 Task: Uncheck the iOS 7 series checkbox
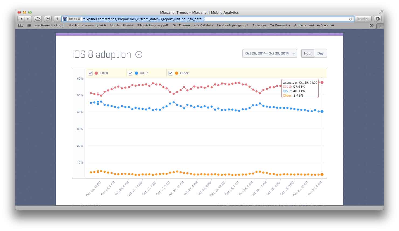[x=130, y=73]
